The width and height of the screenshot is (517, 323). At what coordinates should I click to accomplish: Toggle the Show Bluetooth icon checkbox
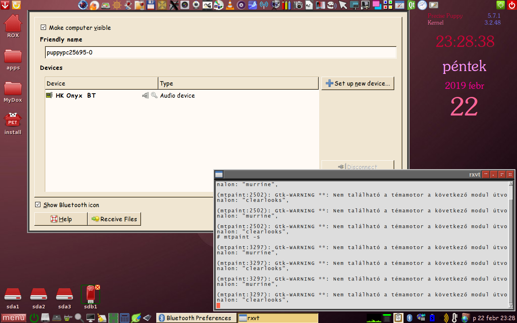[x=38, y=205]
